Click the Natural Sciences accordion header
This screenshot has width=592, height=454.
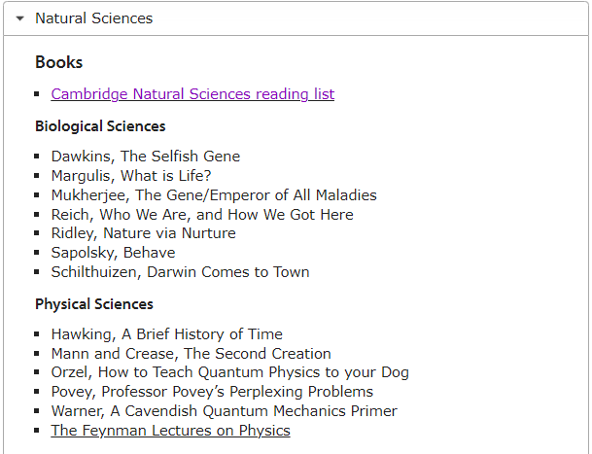point(296,18)
